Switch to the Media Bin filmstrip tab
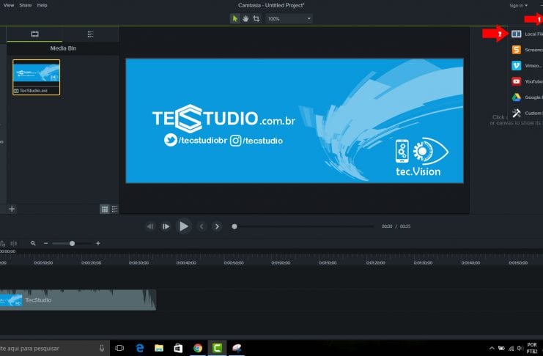The height and width of the screenshot is (356, 543). [x=34, y=34]
